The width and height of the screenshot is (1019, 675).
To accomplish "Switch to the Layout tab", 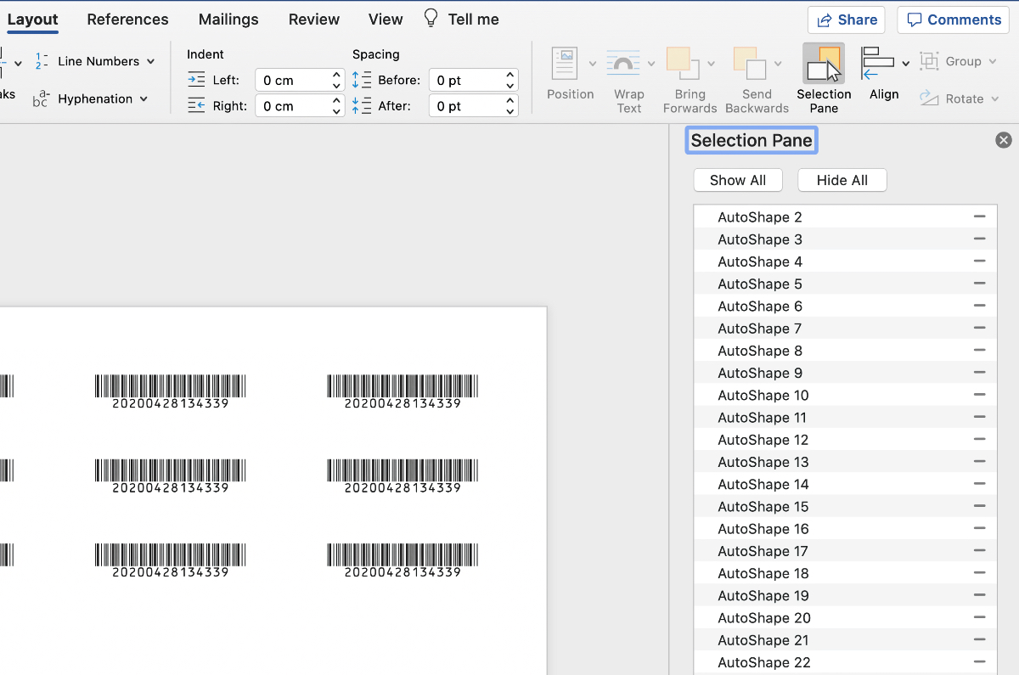I will pos(33,19).
